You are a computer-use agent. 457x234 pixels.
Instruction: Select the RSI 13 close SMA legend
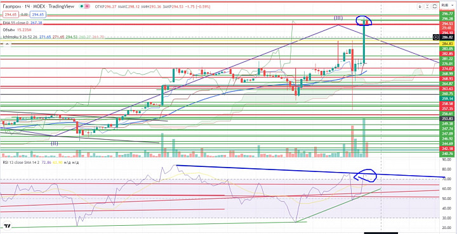41,163
